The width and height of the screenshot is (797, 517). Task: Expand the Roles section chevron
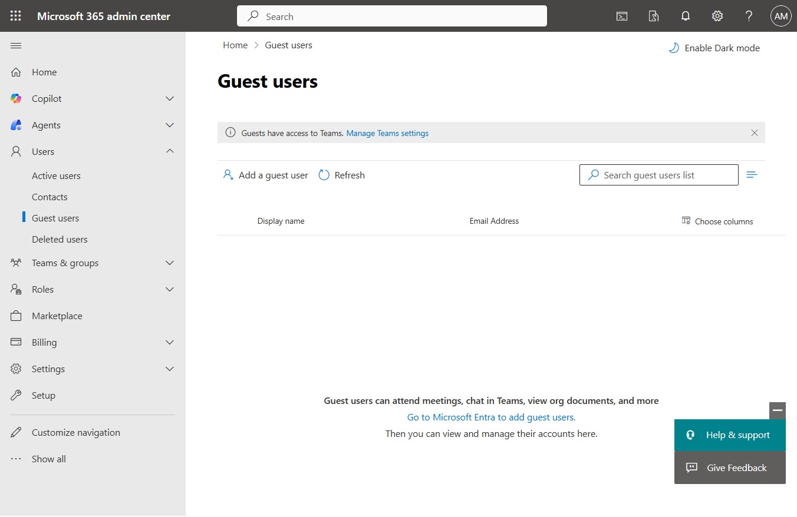(170, 290)
